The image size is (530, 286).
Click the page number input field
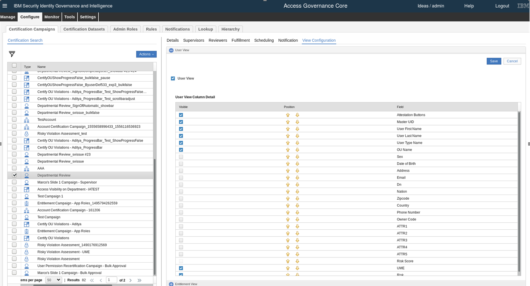(112, 280)
